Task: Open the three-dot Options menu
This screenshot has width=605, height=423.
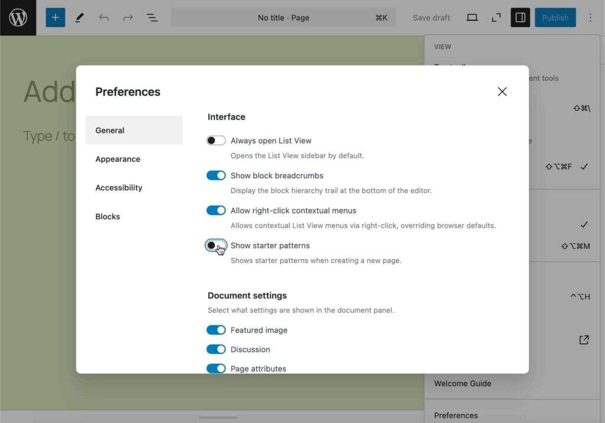Action: click(590, 18)
